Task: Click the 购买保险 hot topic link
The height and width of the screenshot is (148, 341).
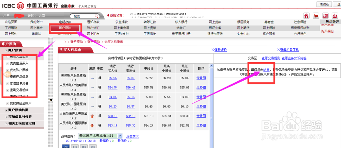Action: click(327, 31)
